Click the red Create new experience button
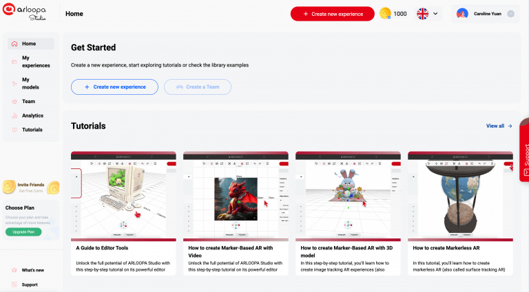529x292 pixels. [x=332, y=14]
